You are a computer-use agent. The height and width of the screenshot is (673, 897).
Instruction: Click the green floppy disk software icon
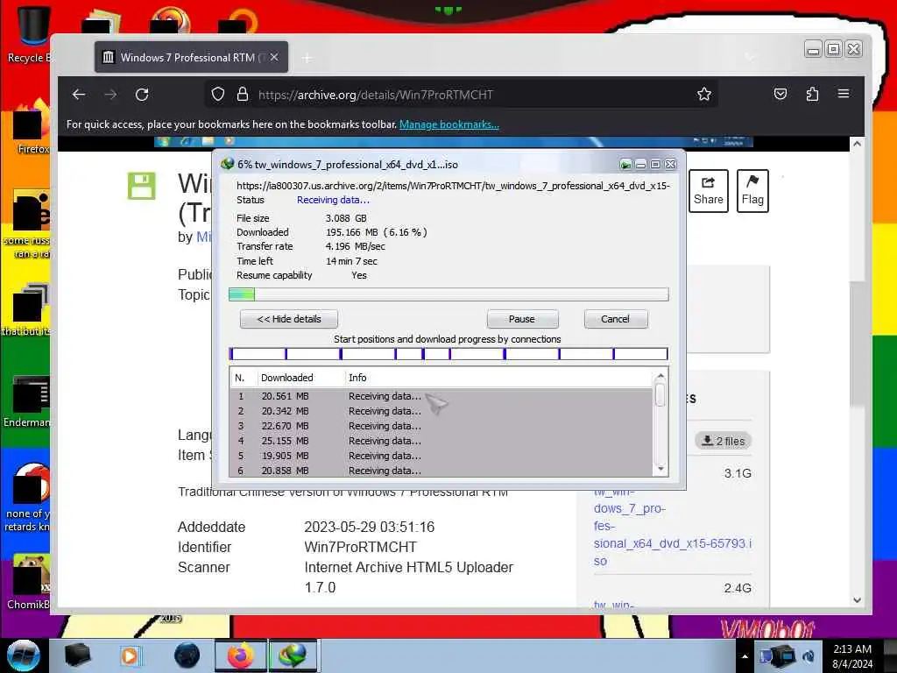pos(141,186)
